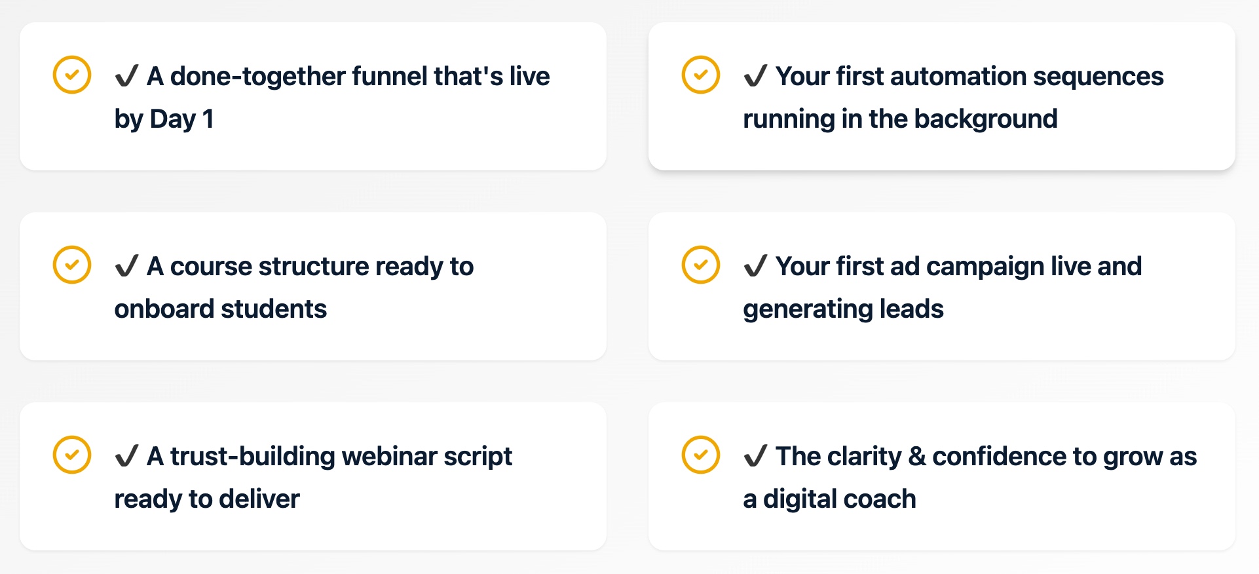Image resolution: width=1259 pixels, height=574 pixels.
Task: Click the black checkmark before 'Your first automation'
Action: click(755, 76)
